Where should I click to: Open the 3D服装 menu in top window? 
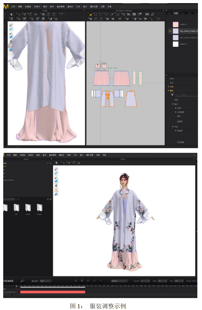[x=28, y=6]
